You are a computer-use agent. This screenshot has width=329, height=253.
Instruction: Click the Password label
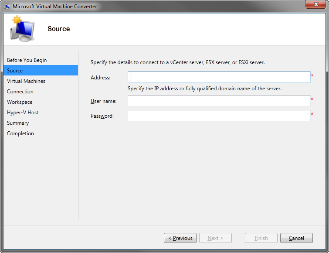click(102, 116)
